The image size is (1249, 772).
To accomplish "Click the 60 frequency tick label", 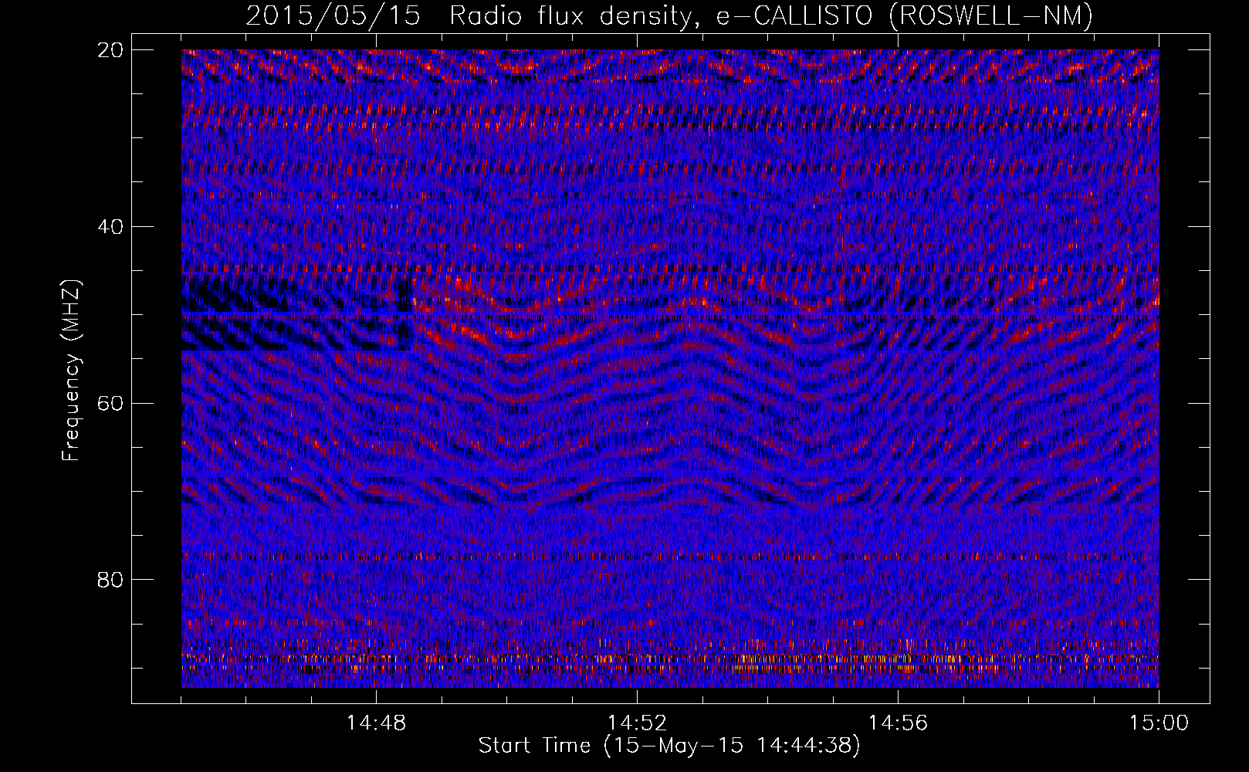I will coord(110,403).
